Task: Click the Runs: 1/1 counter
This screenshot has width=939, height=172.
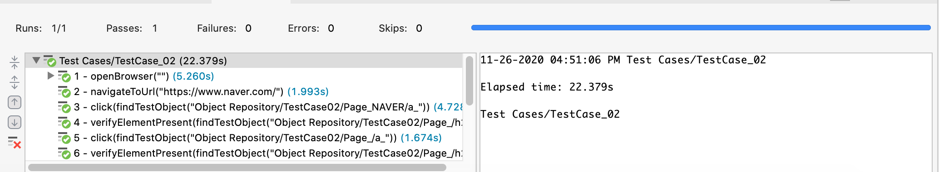Action: coord(41,28)
